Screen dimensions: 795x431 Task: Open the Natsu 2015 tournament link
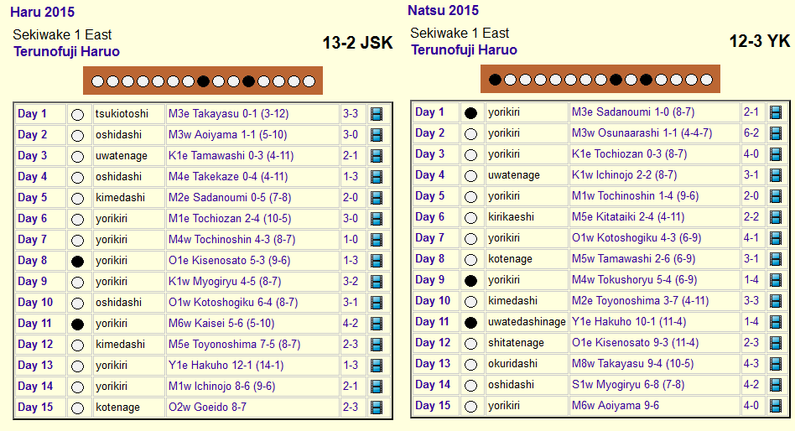tap(443, 11)
